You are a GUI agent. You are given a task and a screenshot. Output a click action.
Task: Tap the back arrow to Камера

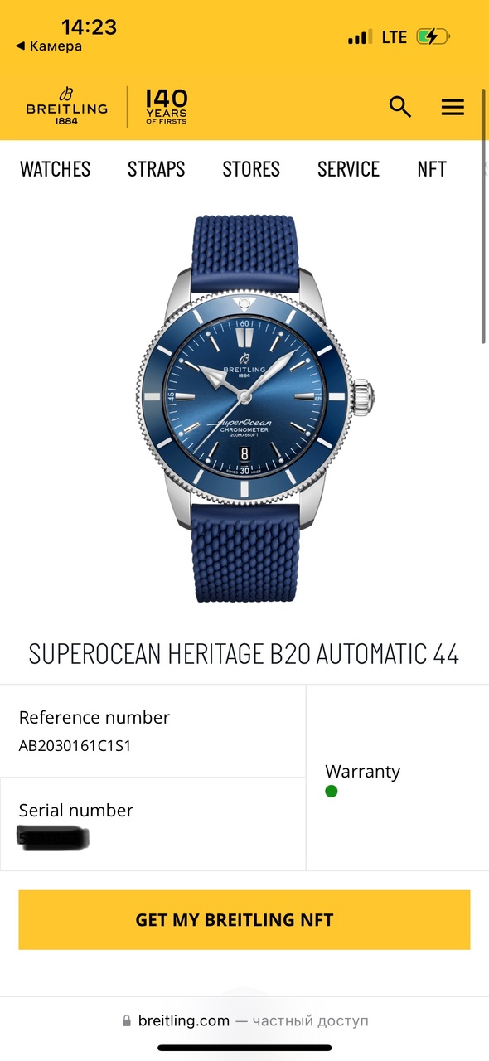[x=49, y=46]
